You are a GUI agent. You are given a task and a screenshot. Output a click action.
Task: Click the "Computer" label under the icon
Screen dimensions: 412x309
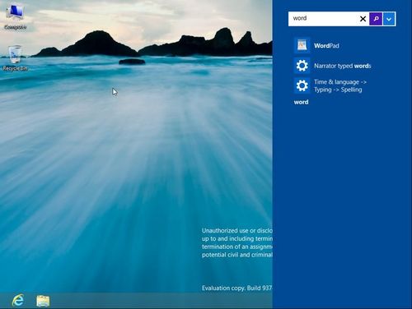coord(15,27)
